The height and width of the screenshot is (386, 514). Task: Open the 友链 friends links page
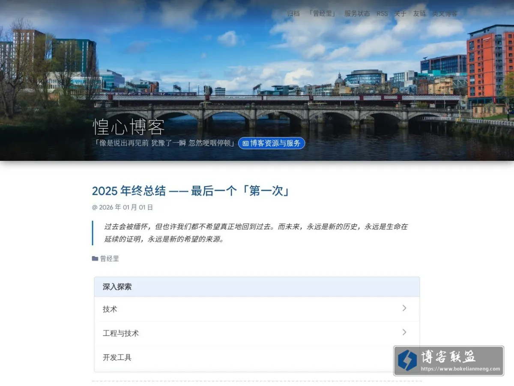(419, 13)
